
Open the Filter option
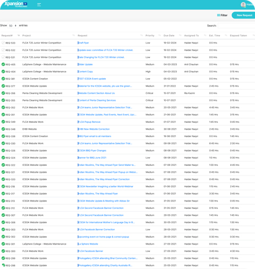tap(222, 15)
